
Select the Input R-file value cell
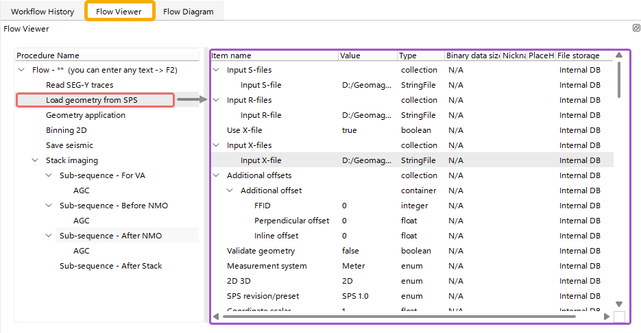[367, 115]
